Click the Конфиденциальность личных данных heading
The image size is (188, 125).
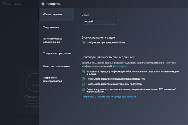pos(108,57)
